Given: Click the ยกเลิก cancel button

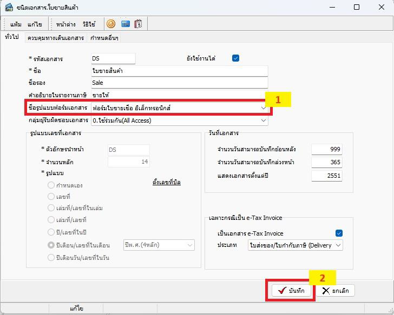Looking at the screenshot, I should click(336, 291).
